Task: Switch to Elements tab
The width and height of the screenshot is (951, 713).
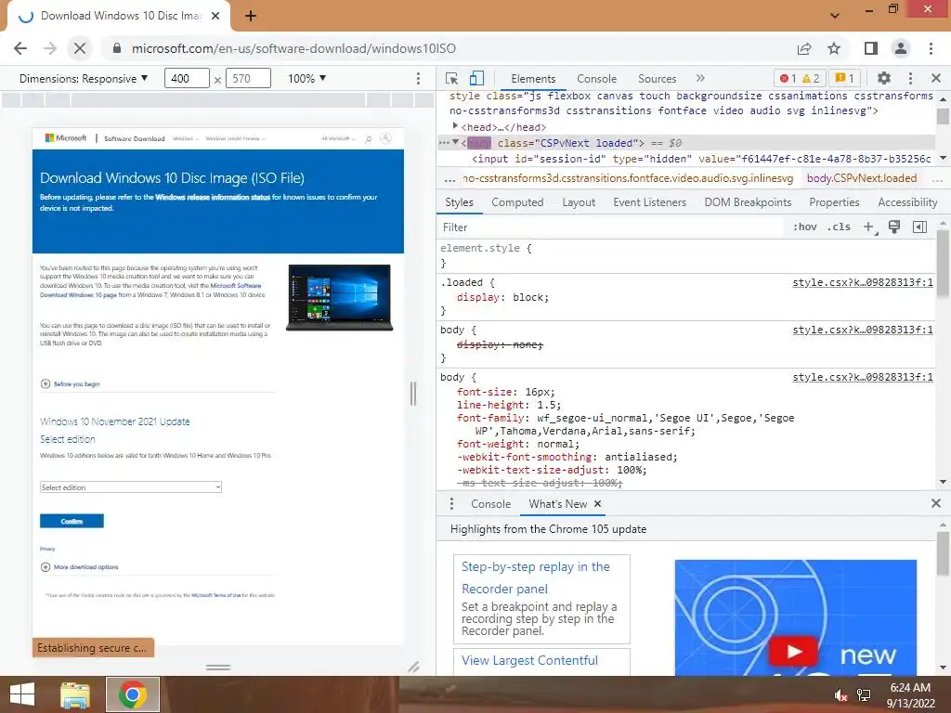Action: click(533, 79)
